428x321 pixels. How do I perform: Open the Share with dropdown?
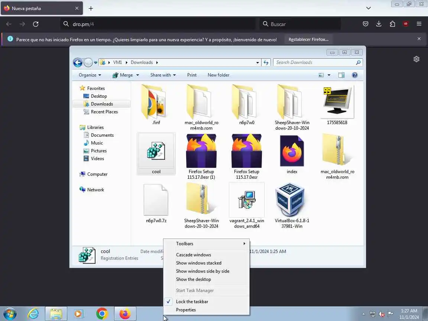(163, 75)
